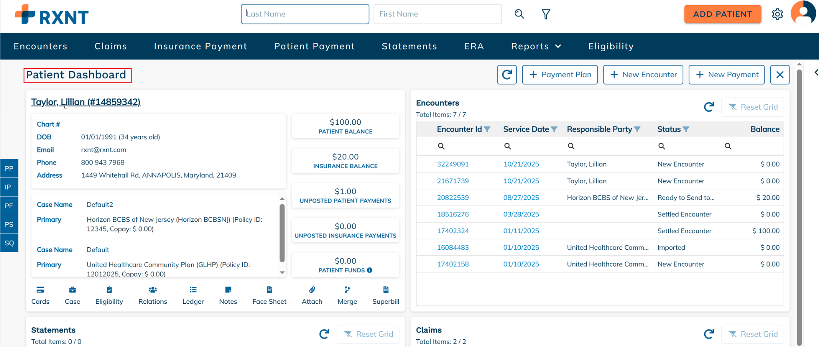819x347 pixels.
Task: Open the Attach paperclip icon
Action: [x=312, y=290]
